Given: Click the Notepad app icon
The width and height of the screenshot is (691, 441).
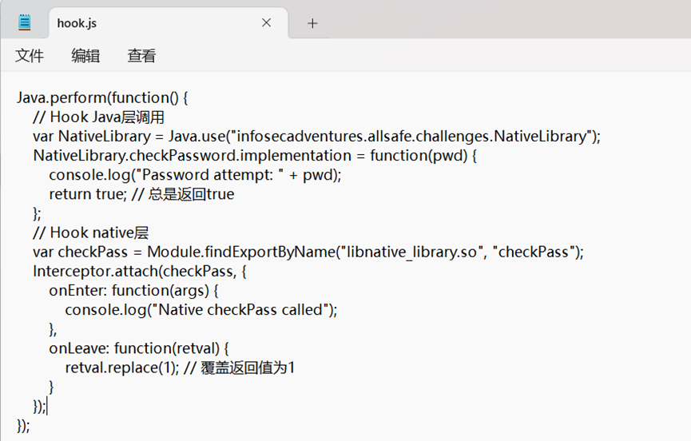Looking at the screenshot, I should tap(24, 23).
